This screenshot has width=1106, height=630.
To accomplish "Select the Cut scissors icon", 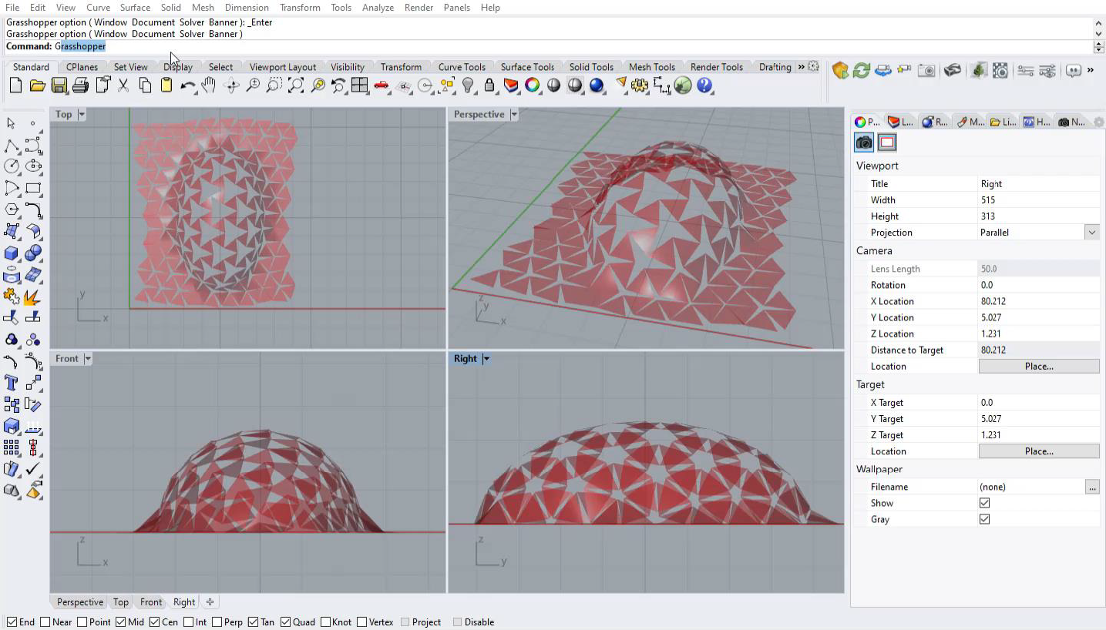I will pyautogui.click(x=123, y=85).
